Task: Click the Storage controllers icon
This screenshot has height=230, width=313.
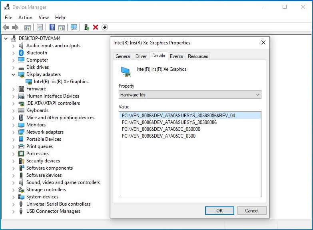Action: click(21, 190)
